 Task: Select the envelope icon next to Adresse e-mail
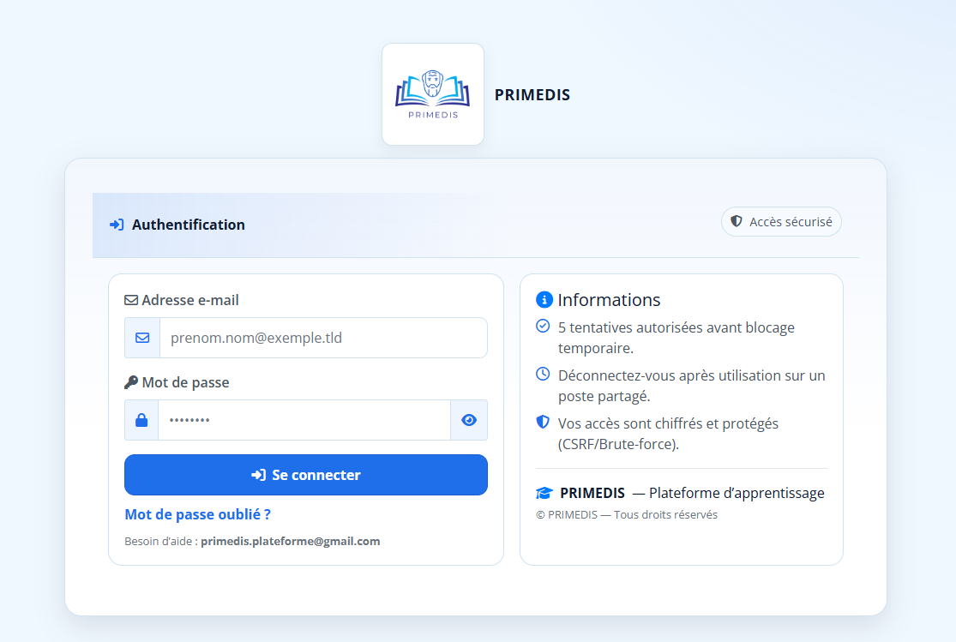click(130, 299)
